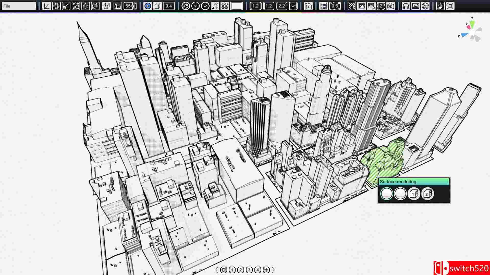Screen dimensions: 490x275
Task: Click the camera screenshot icon
Action: tap(391, 6)
